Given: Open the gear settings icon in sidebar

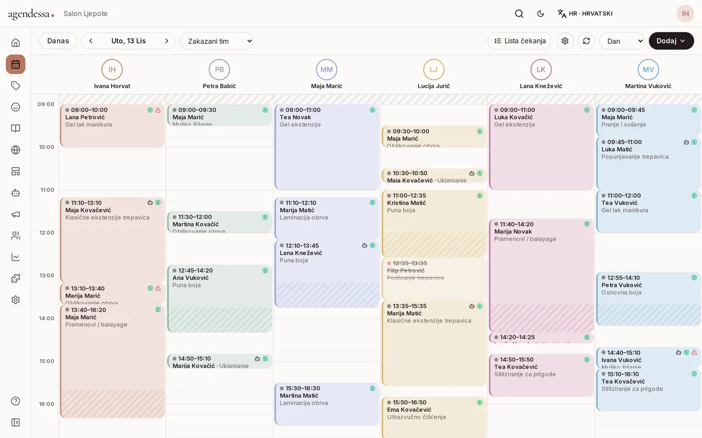Looking at the screenshot, I should 15,299.
